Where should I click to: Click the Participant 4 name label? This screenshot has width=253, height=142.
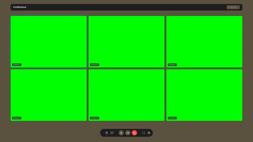pos(17,118)
